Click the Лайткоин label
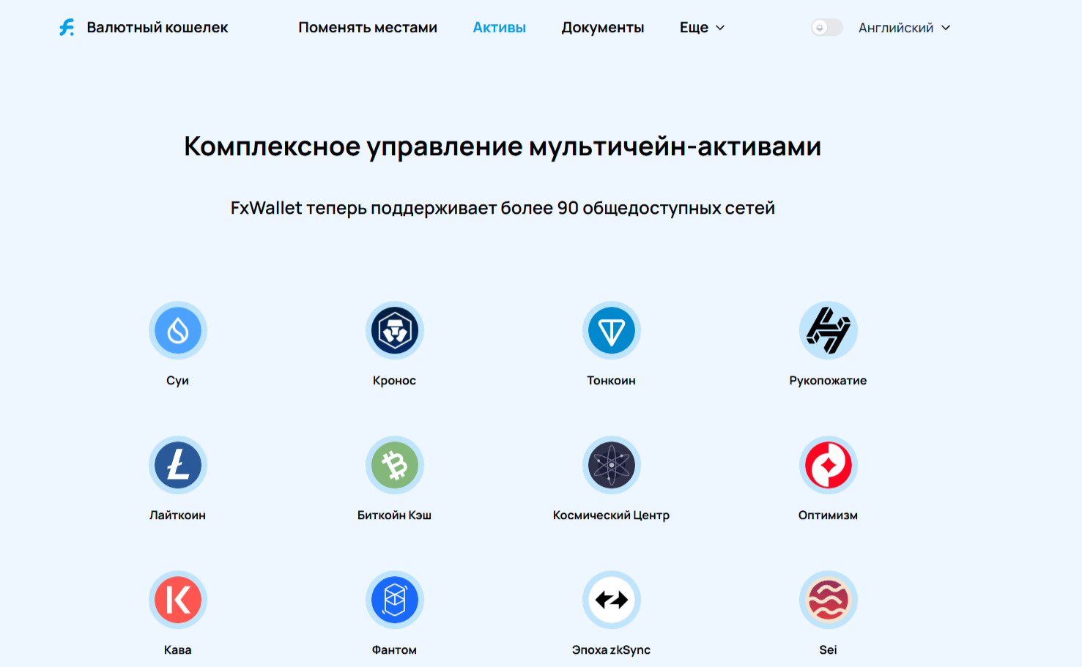The height and width of the screenshot is (667, 1082). [x=177, y=515]
